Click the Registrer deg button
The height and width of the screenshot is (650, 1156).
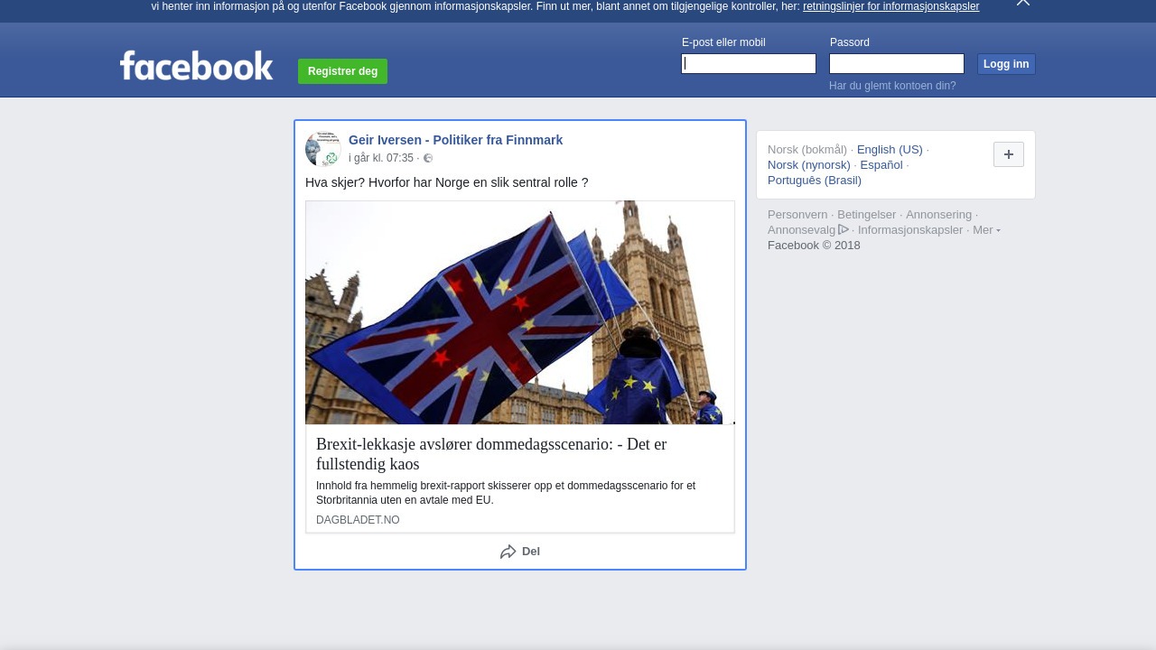342,71
